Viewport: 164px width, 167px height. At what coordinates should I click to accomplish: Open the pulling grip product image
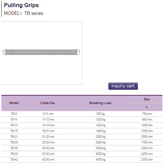pyautogui.click(x=42, y=53)
